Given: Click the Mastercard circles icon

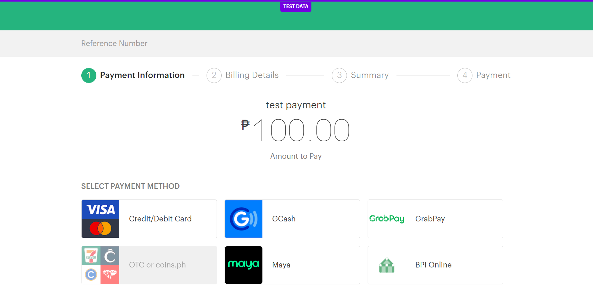Looking at the screenshot, I should click(x=100, y=229).
